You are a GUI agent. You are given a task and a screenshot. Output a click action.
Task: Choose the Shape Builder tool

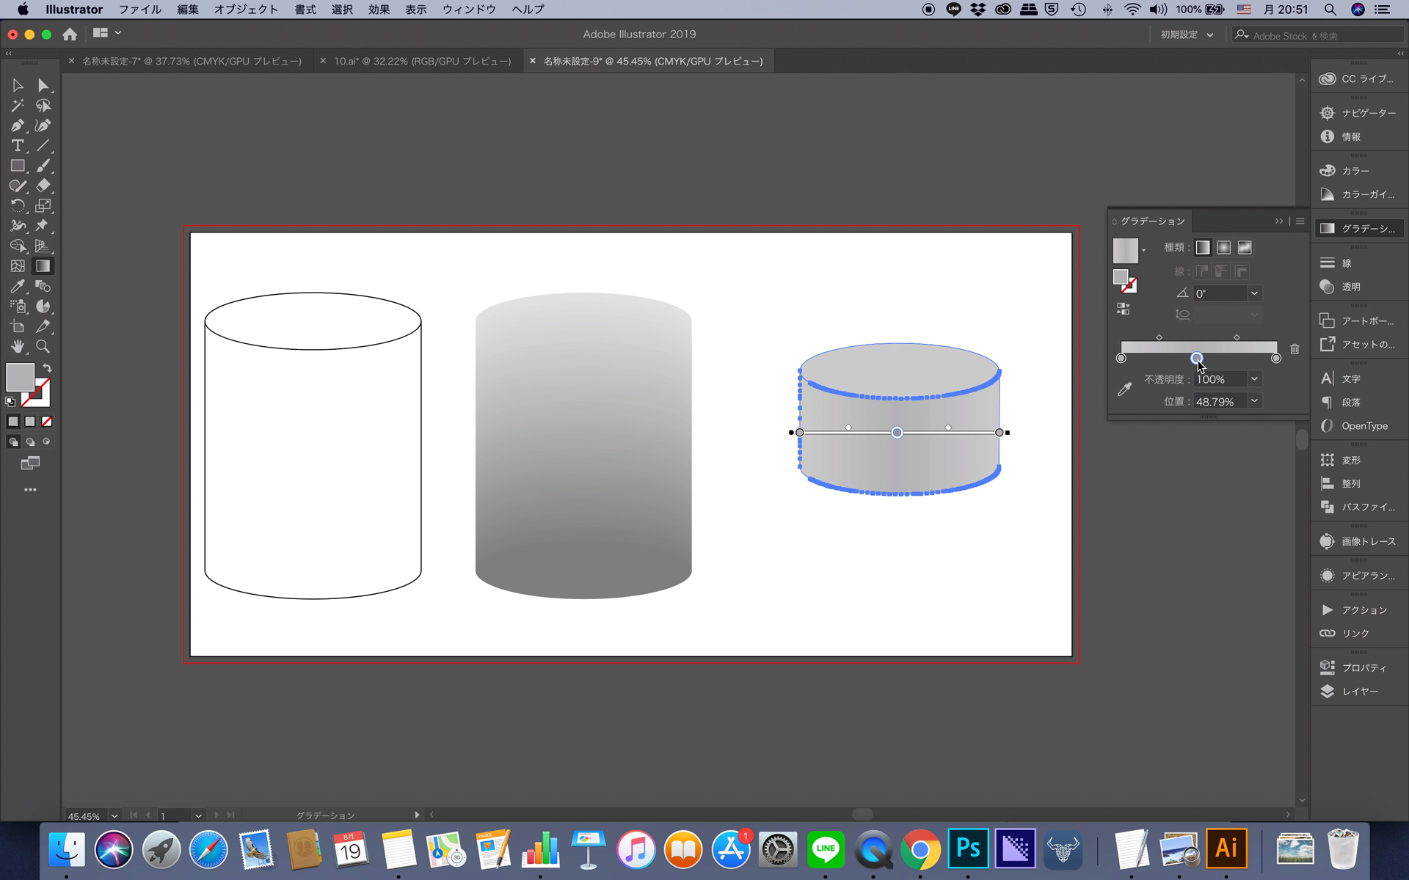point(18,246)
